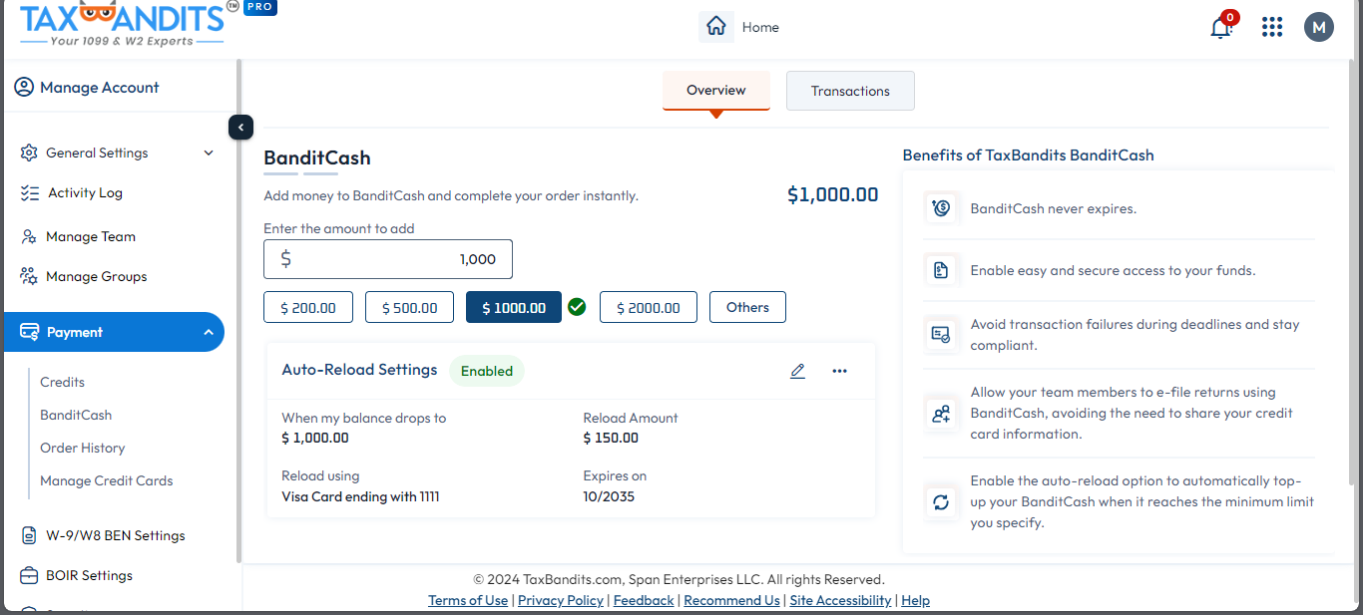This screenshot has width=1363, height=615.
Task: Click the $1,000.00 balance amount
Action: (x=833, y=194)
